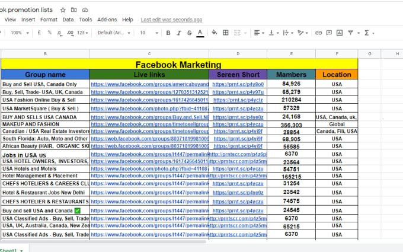The image size is (403, 252).
Task: Open horizontal align options
Action: point(259,33)
